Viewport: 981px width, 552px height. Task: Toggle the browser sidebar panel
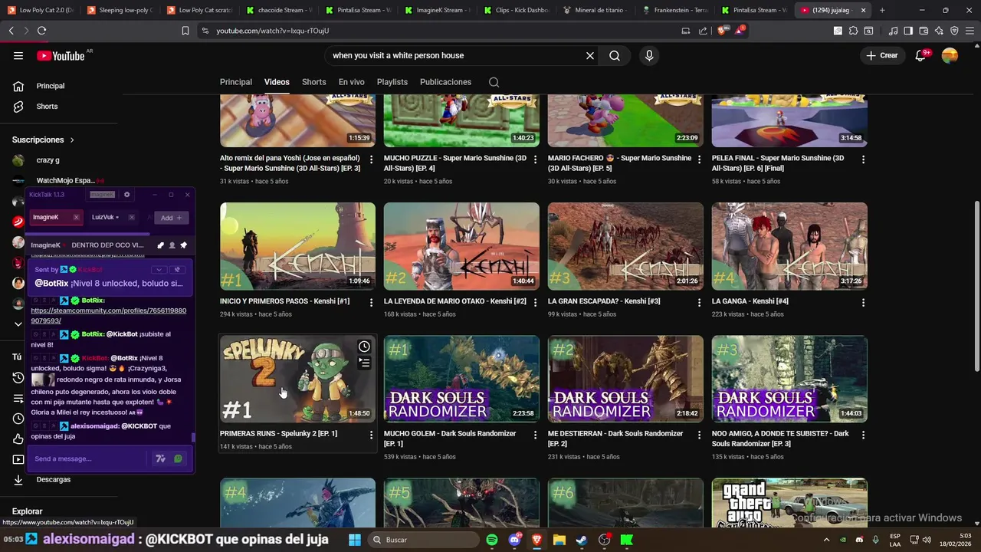click(908, 31)
